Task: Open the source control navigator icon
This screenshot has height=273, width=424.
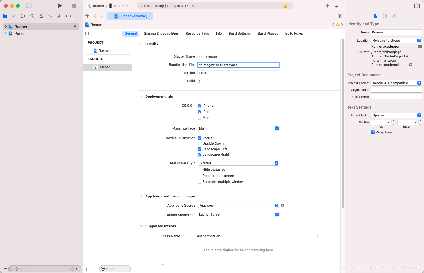Action: 14,16
